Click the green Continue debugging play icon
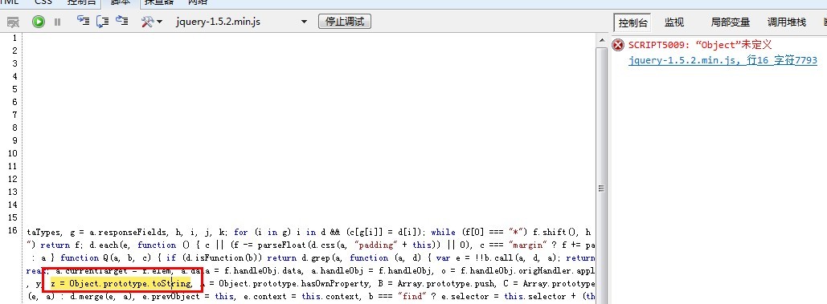Image resolution: width=827 pixels, height=304 pixels. [x=38, y=22]
